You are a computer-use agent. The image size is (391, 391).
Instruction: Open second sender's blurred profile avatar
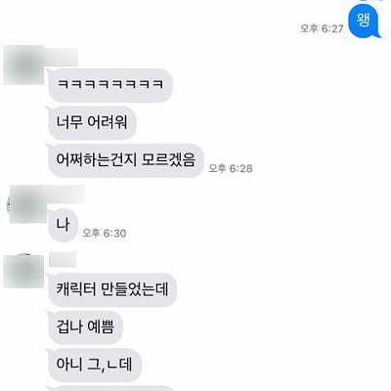(x=27, y=204)
